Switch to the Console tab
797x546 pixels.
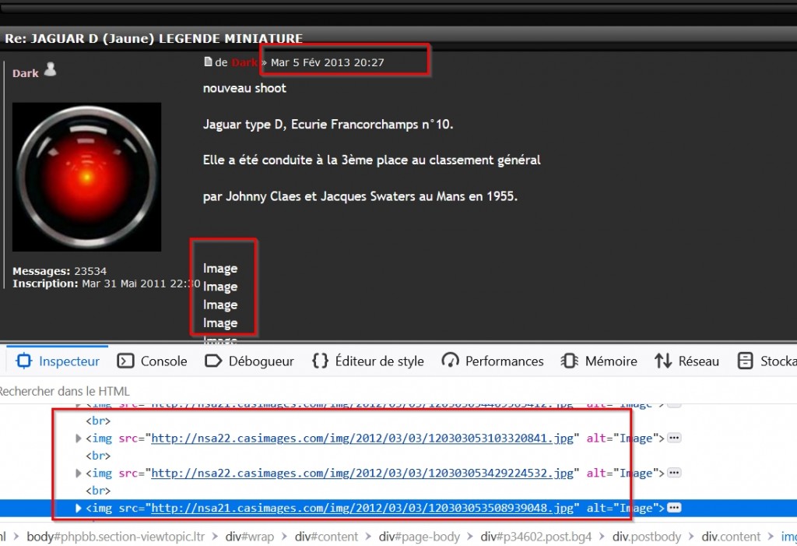pos(152,361)
